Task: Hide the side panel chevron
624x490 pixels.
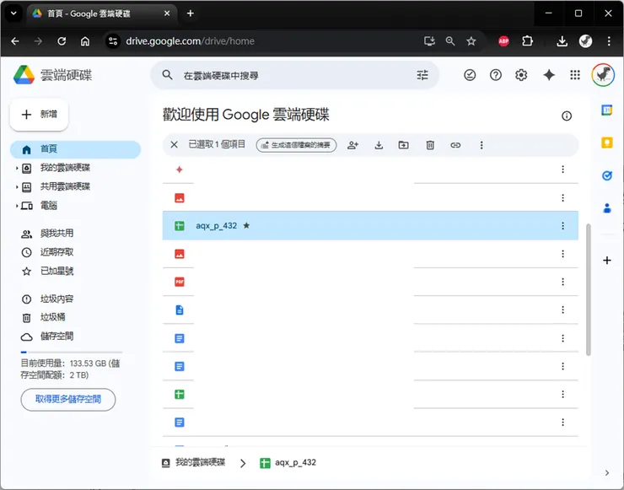Action: tap(606, 473)
